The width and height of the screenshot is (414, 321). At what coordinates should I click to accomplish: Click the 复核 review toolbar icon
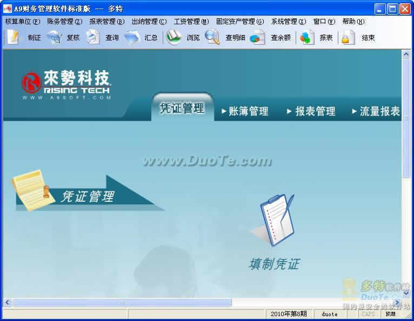[54, 37]
